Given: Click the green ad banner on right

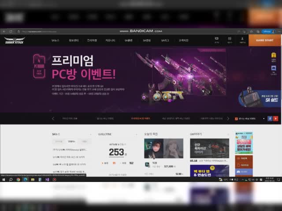Looking at the screenshot, I should click(x=244, y=143).
